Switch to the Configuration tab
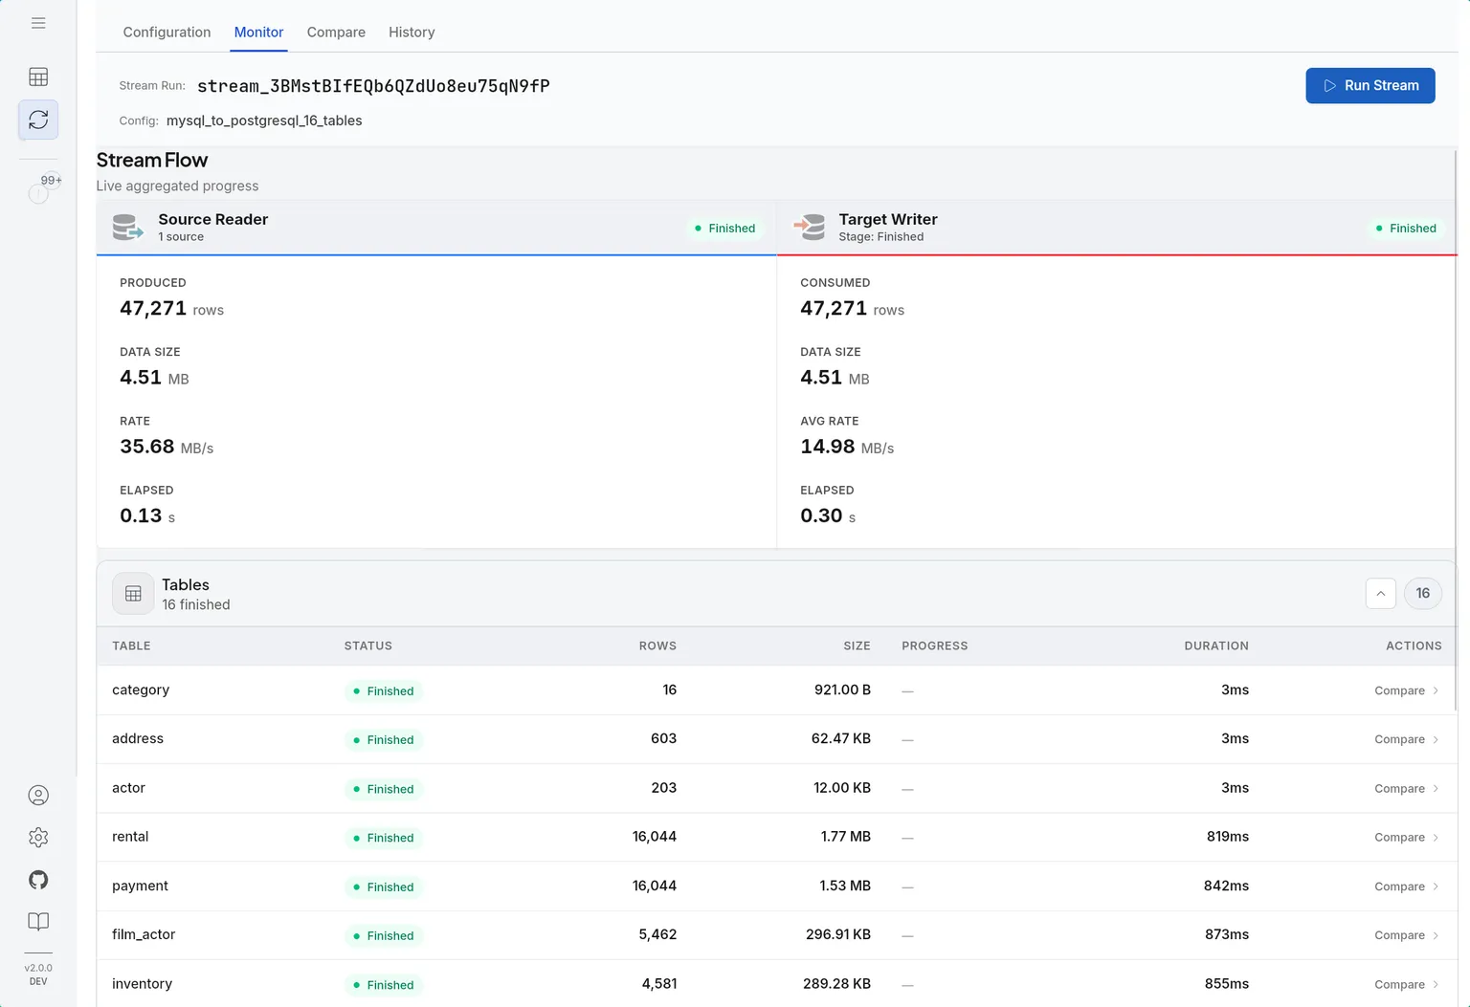 [x=167, y=33]
